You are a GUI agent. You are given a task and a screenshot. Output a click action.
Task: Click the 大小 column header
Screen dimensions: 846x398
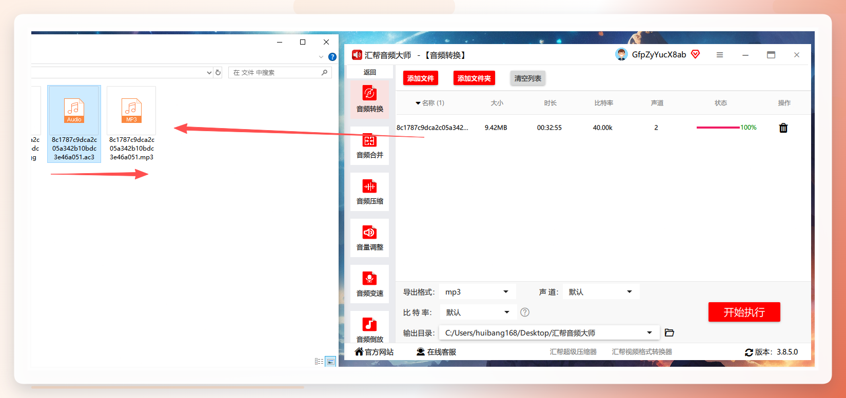[x=497, y=103]
